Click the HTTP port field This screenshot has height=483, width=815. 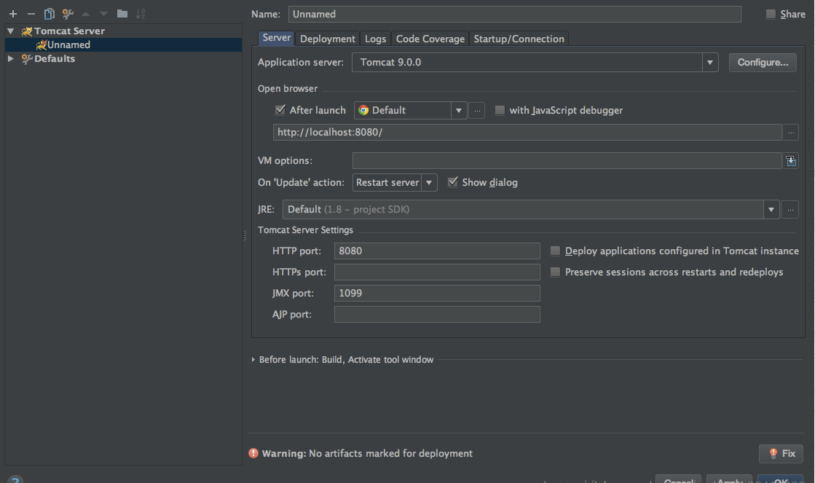click(x=437, y=251)
